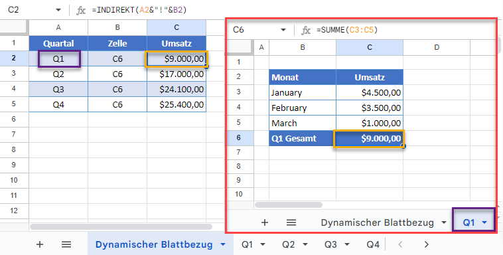Viewport: 503px width, 255px height.
Task: Select Q1 Gesamt total cell $9.000,00
Action: pos(369,138)
